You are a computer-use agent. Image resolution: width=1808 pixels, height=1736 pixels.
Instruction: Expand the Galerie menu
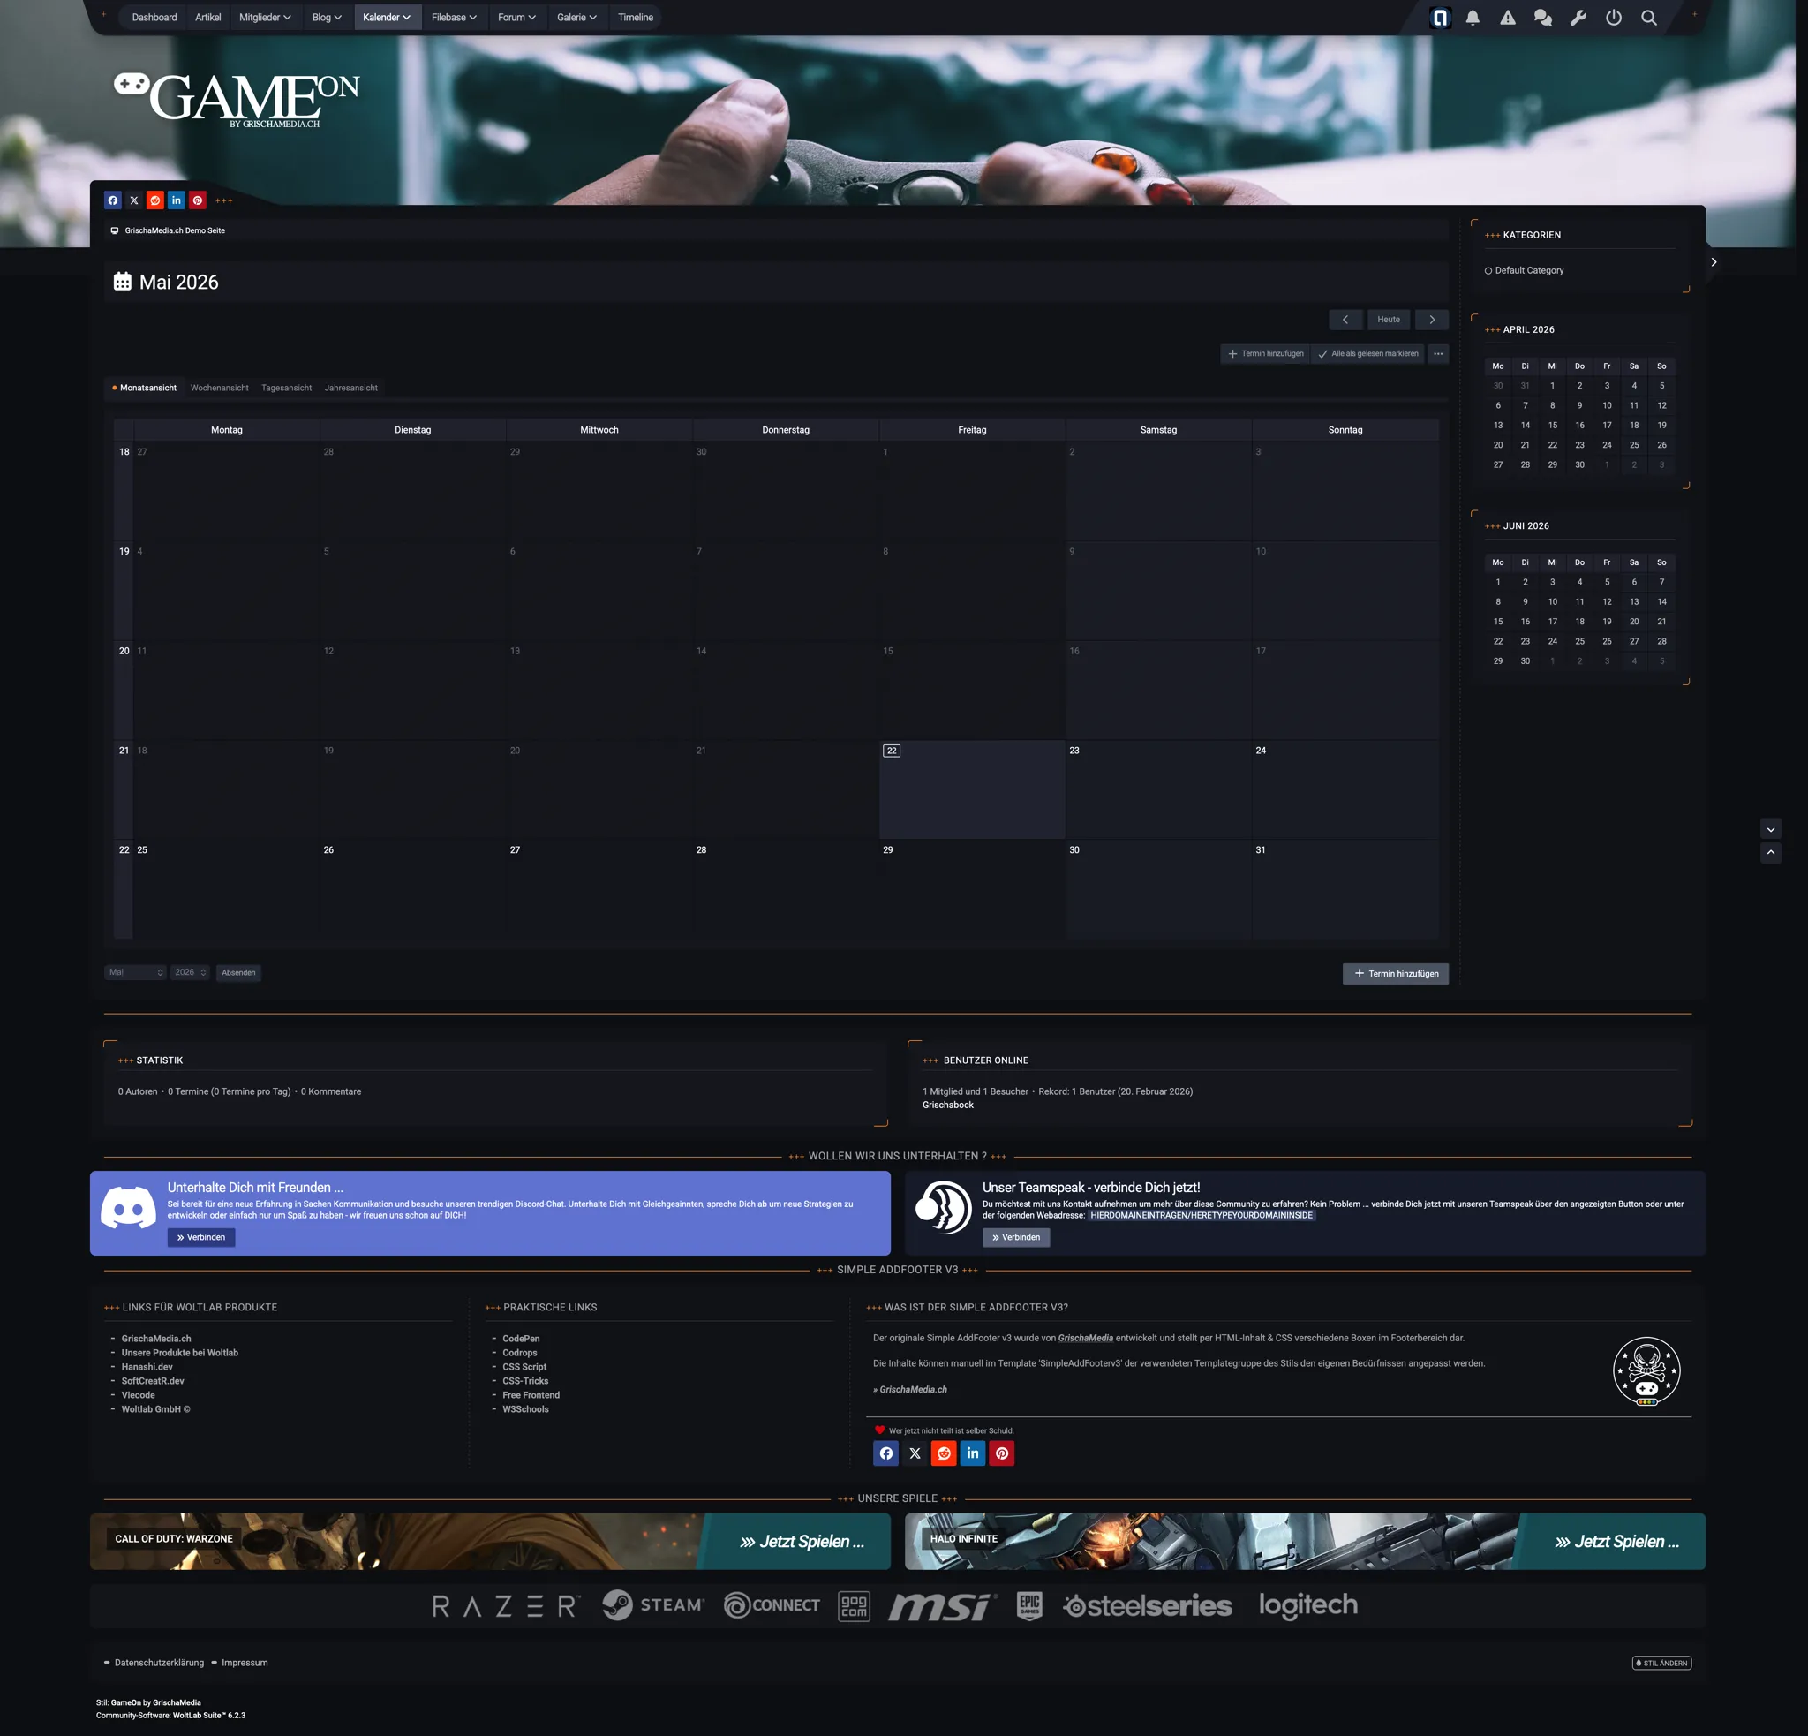point(576,18)
